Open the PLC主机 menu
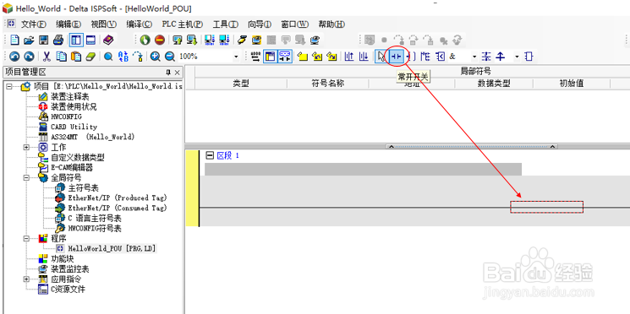Screen dimensions: 630x314 tap(182, 24)
